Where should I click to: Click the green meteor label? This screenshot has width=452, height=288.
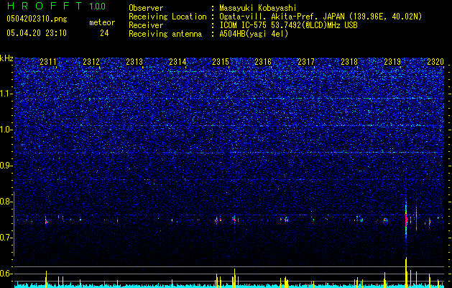(102, 22)
